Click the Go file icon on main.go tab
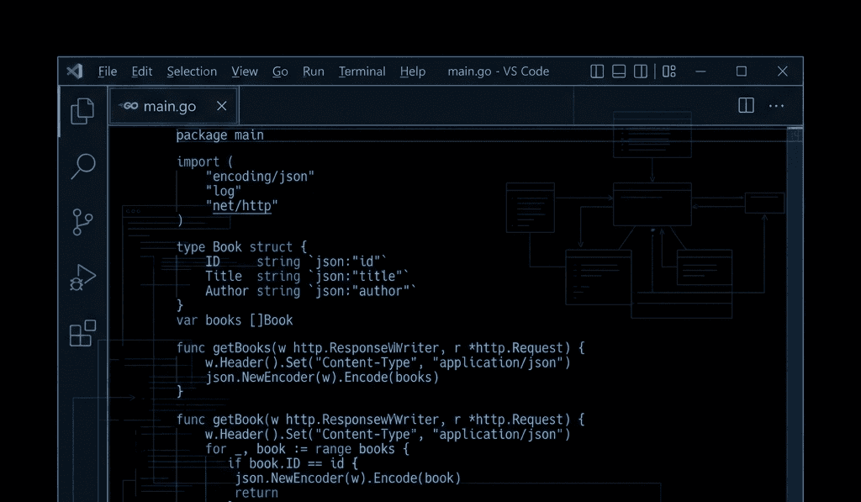 129,106
